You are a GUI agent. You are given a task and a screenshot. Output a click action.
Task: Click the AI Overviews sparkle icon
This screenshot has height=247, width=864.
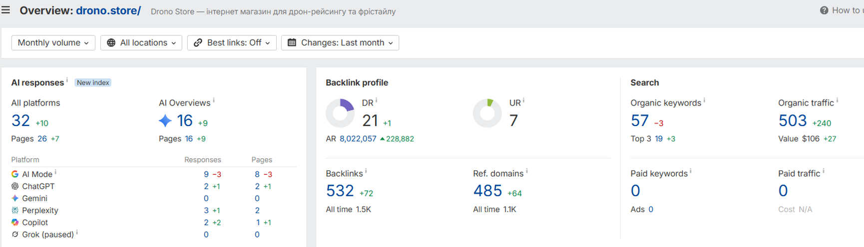pyautogui.click(x=165, y=121)
